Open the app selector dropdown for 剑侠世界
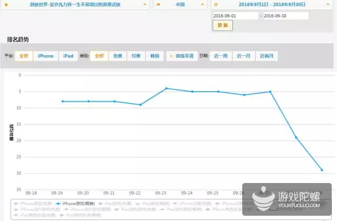337x221 pixels. tap(75, 5)
